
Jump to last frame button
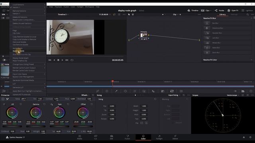(x=67, y=60)
